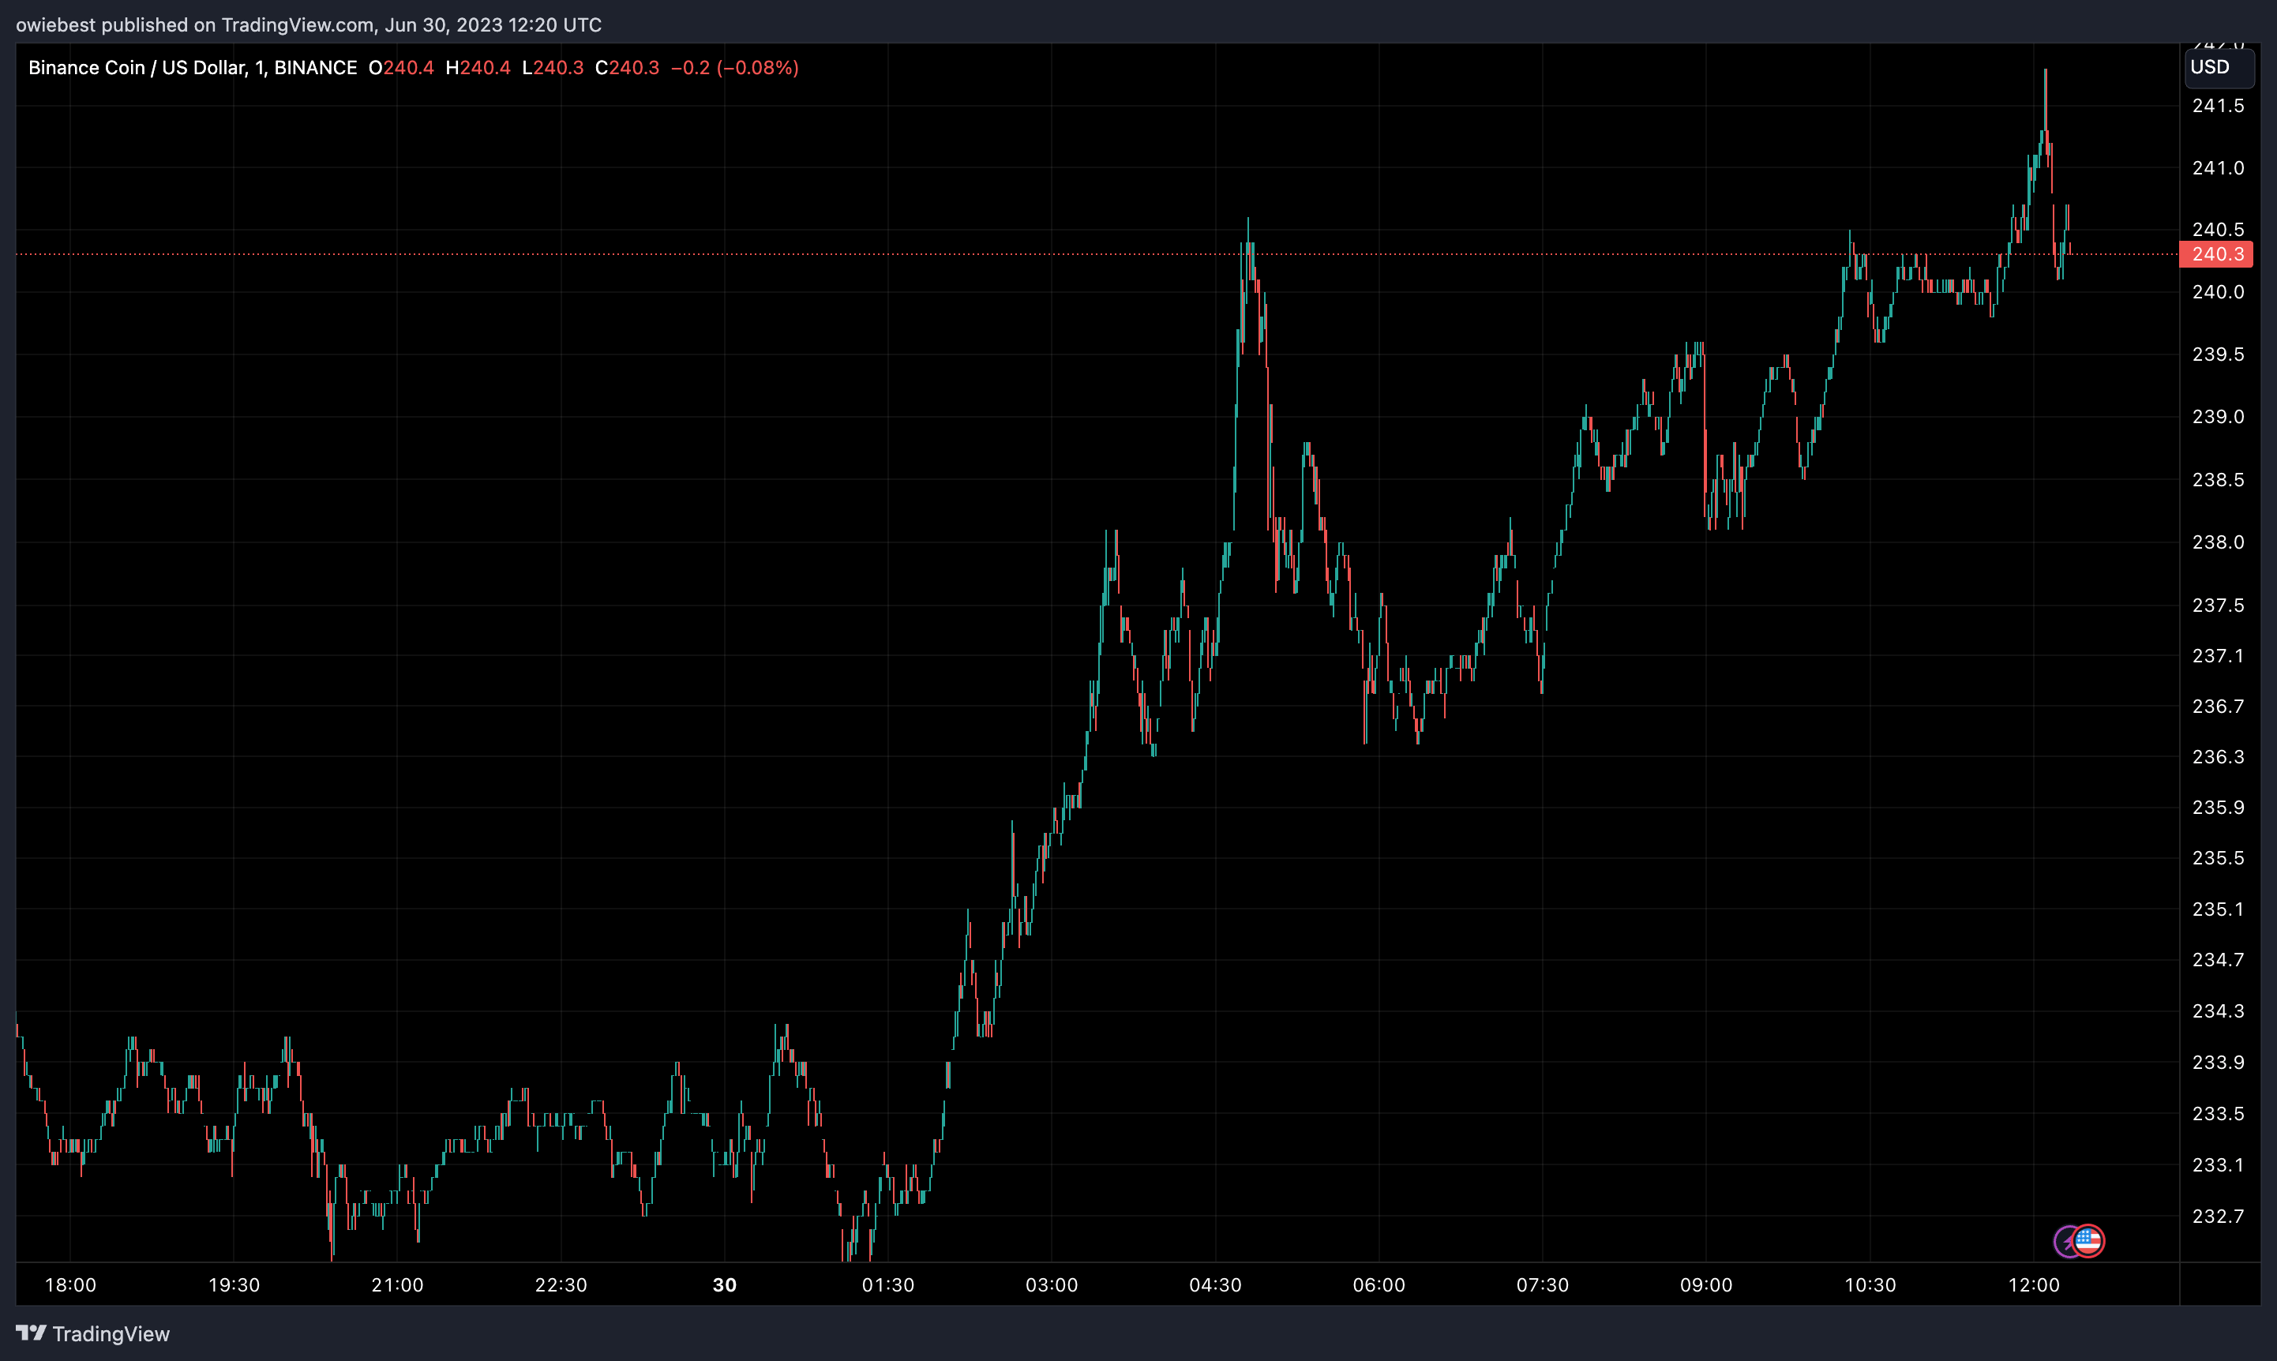The width and height of the screenshot is (2277, 1361).
Task: Click the 238.0 price axis label
Action: click(x=2219, y=542)
